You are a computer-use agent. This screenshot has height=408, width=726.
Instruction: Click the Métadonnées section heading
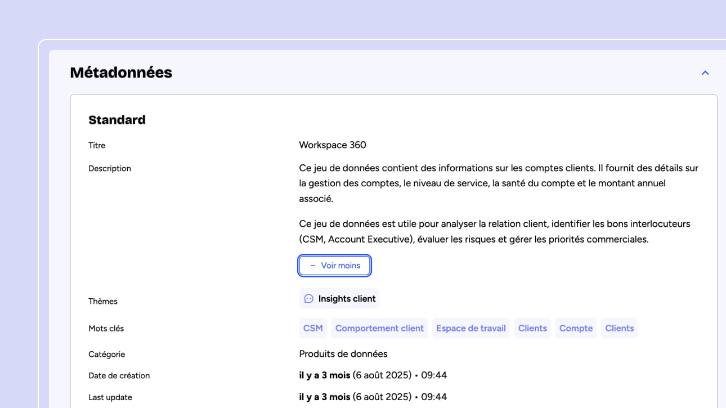pyautogui.click(x=121, y=73)
